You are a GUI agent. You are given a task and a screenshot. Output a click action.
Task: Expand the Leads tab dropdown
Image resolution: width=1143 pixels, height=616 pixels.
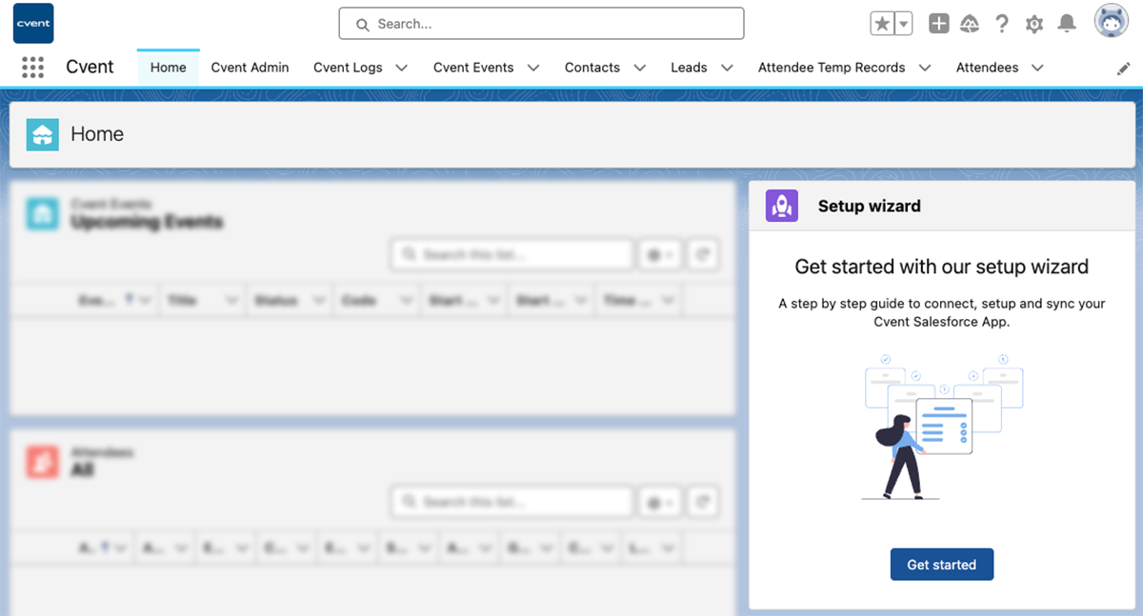(x=727, y=68)
